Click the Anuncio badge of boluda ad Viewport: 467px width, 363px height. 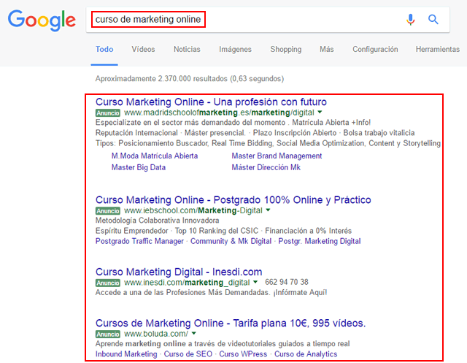click(x=108, y=334)
